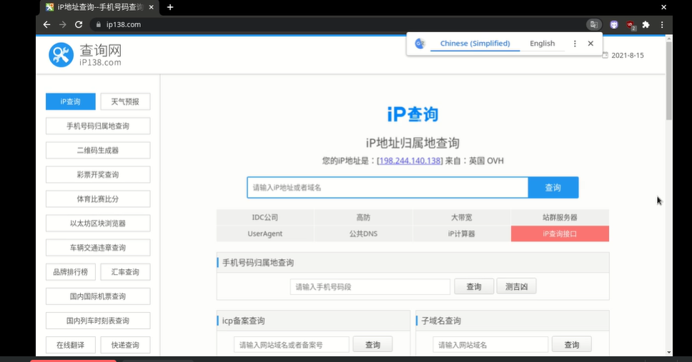Select Chinese (Simplified) translation tab
This screenshot has height=362, width=692.
(475, 44)
